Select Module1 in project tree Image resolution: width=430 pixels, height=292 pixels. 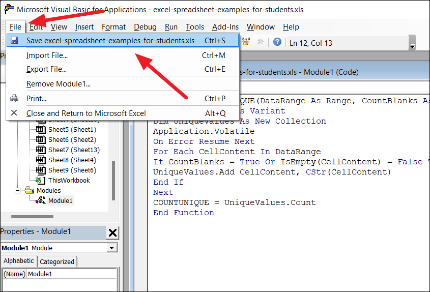pos(61,200)
